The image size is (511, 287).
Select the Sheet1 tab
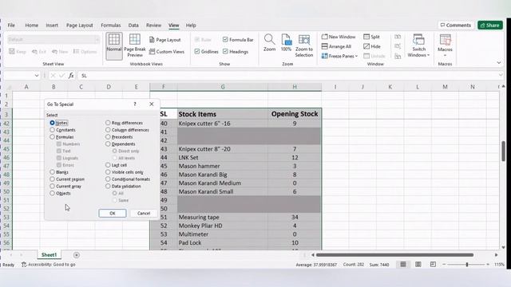tap(49, 255)
